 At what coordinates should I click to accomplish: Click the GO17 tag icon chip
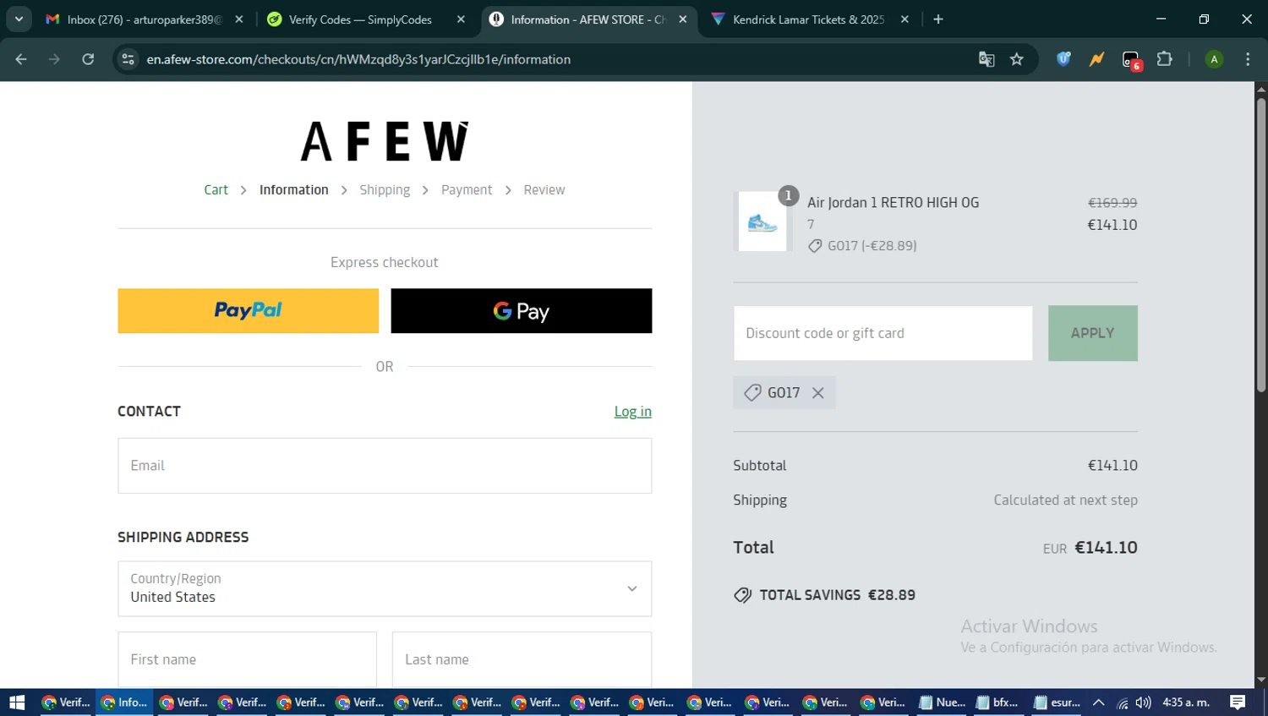[x=752, y=393]
